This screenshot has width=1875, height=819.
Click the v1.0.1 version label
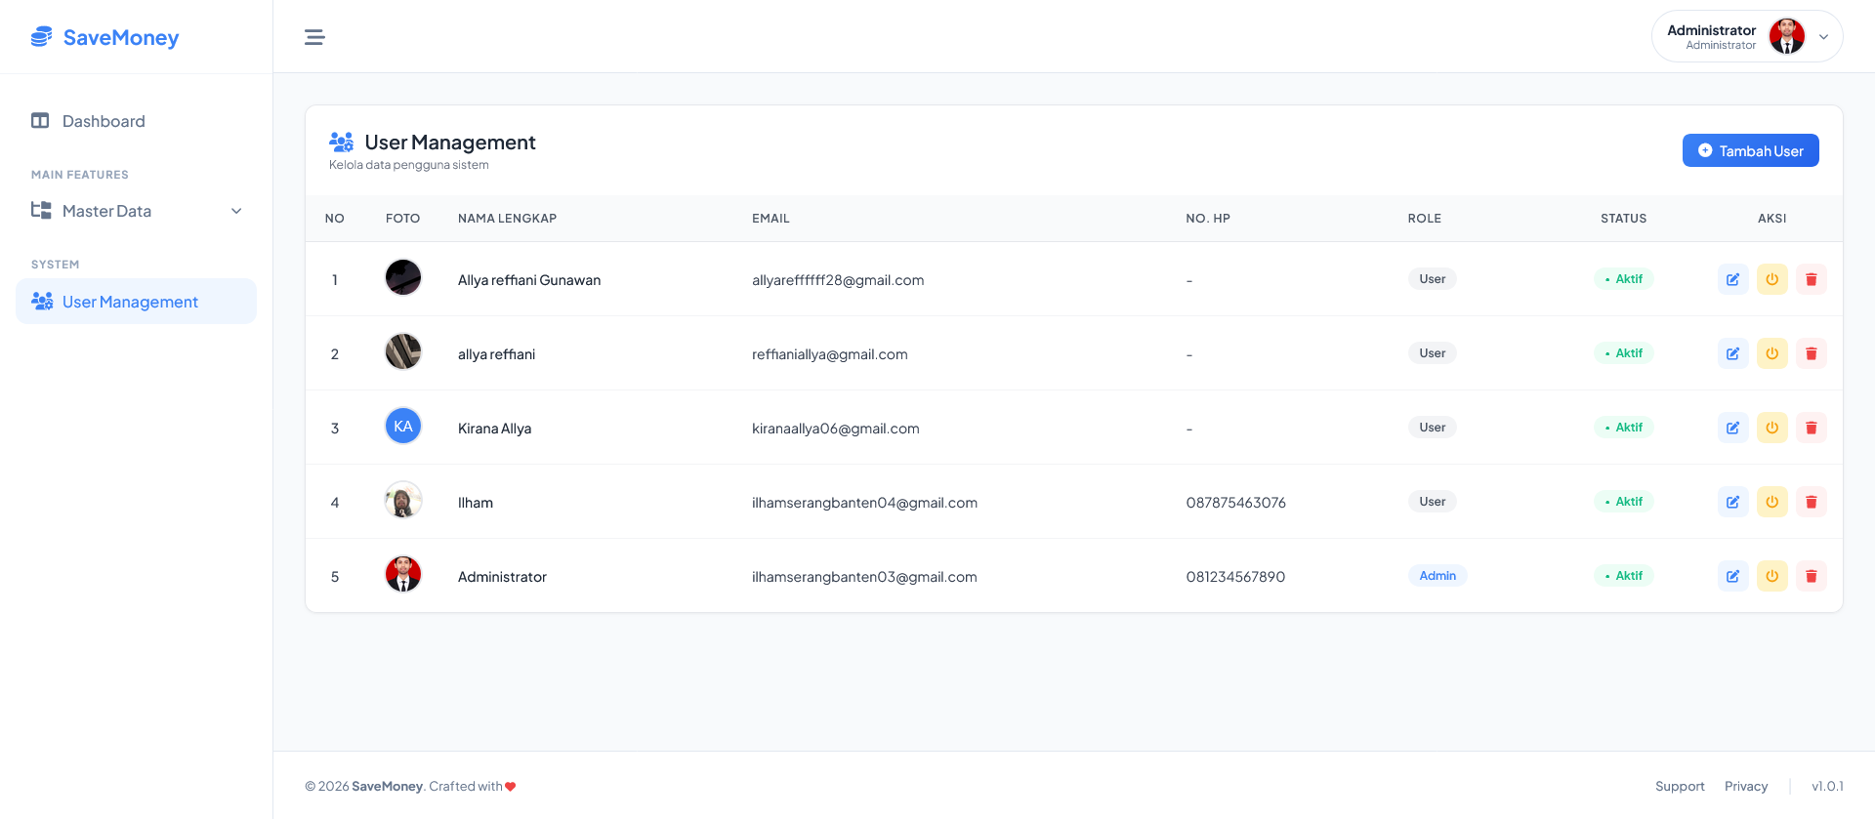pyautogui.click(x=1827, y=787)
